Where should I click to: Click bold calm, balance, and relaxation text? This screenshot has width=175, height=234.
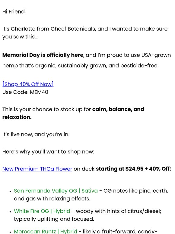[x=73, y=113]
